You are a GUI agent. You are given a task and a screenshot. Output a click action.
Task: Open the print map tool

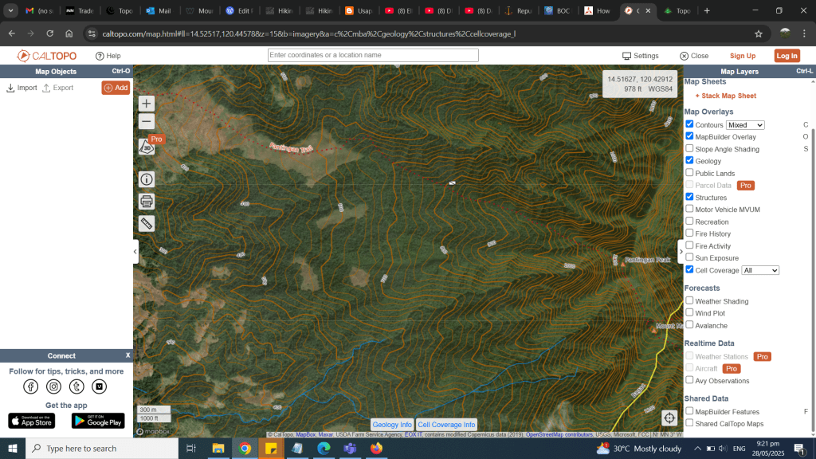[x=146, y=201]
